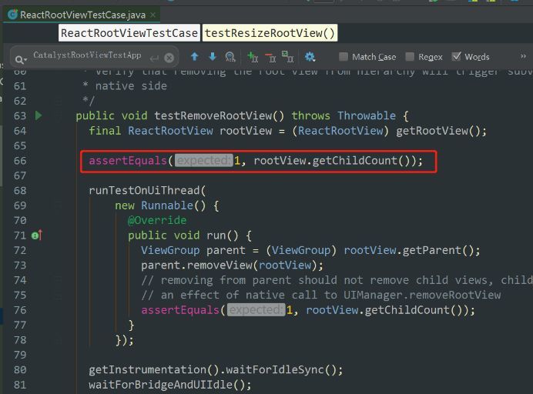Viewport: 533px width, 394px height.
Task: Click the 'expected:' parameter hint on line 66
Action: coord(204,160)
